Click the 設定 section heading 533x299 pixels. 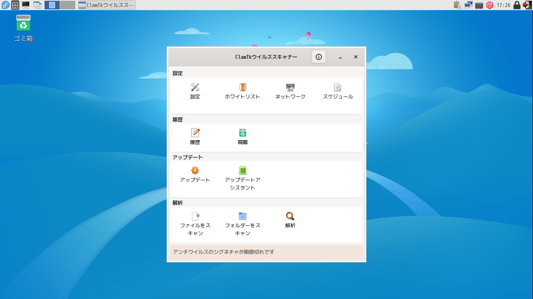click(x=178, y=73)
